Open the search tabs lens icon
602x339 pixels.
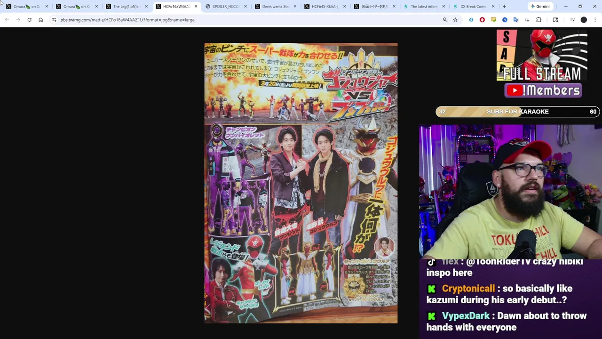click(x=555, y=20)
